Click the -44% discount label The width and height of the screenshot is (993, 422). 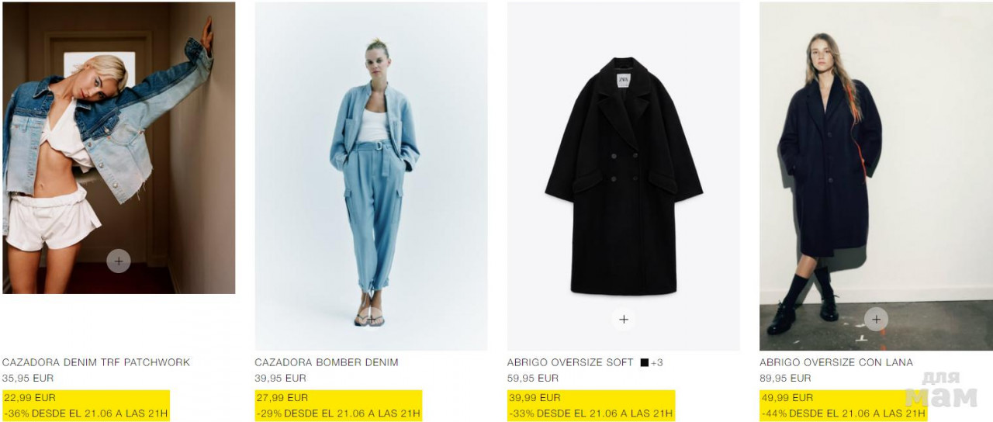[x=773, y=413]
